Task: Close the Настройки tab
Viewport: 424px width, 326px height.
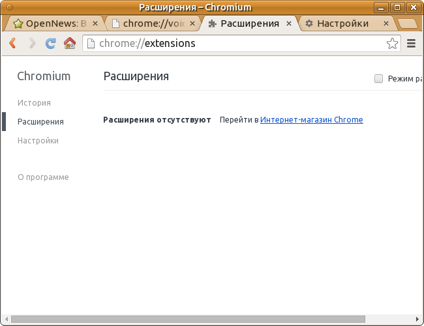Action: coord(386,23)
